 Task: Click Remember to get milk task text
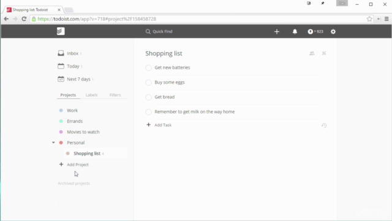(x=195, y=112)
